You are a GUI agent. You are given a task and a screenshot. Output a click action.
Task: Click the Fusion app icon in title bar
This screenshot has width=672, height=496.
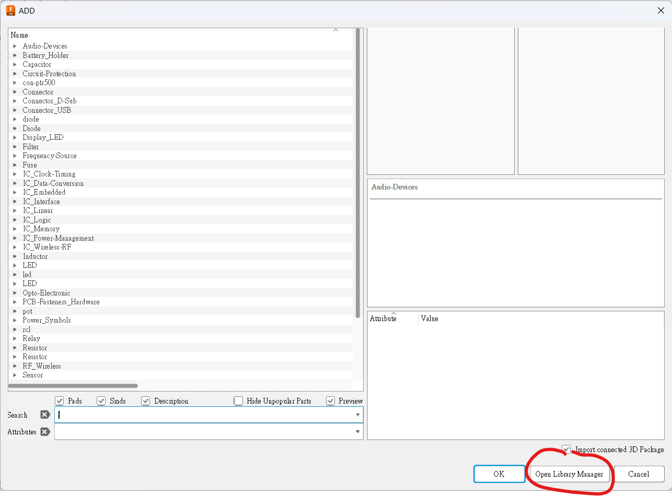[x=10, y=10]
